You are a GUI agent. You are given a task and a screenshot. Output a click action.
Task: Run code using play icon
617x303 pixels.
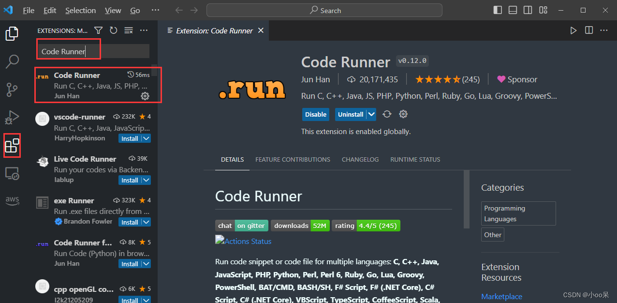pyautogui.click(x=573, y=30)
